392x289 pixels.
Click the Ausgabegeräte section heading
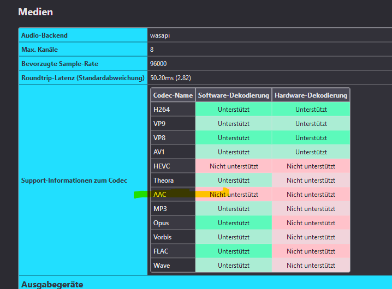click(52, 285)
